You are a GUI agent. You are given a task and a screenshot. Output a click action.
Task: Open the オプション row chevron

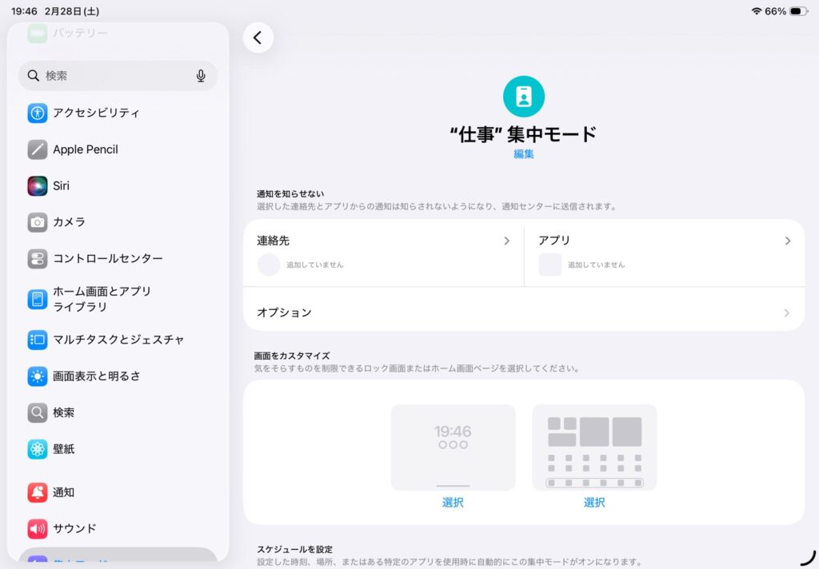coord(787,313)
